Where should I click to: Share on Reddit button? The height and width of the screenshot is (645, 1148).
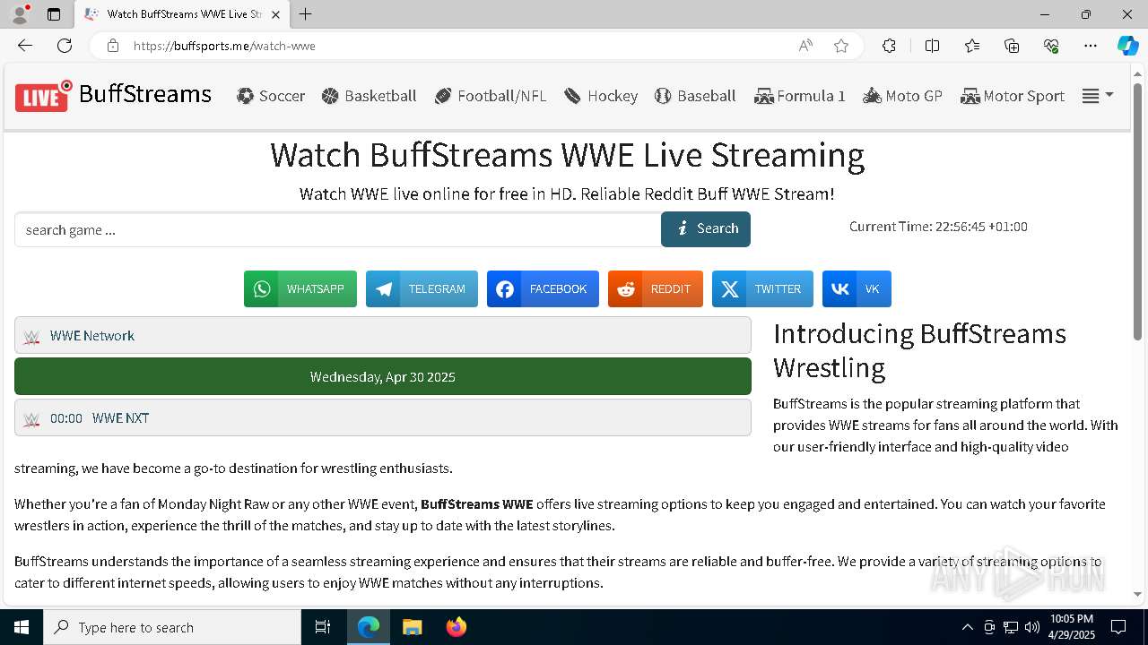point(656,289)
